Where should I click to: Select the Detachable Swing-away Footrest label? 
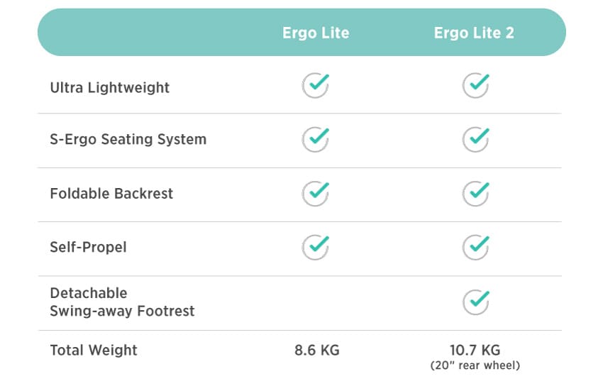(x=122, y=302)
